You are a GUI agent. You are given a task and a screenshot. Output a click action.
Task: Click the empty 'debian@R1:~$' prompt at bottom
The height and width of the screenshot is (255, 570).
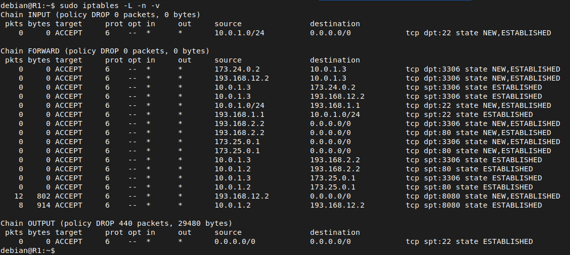click(28, 250)
